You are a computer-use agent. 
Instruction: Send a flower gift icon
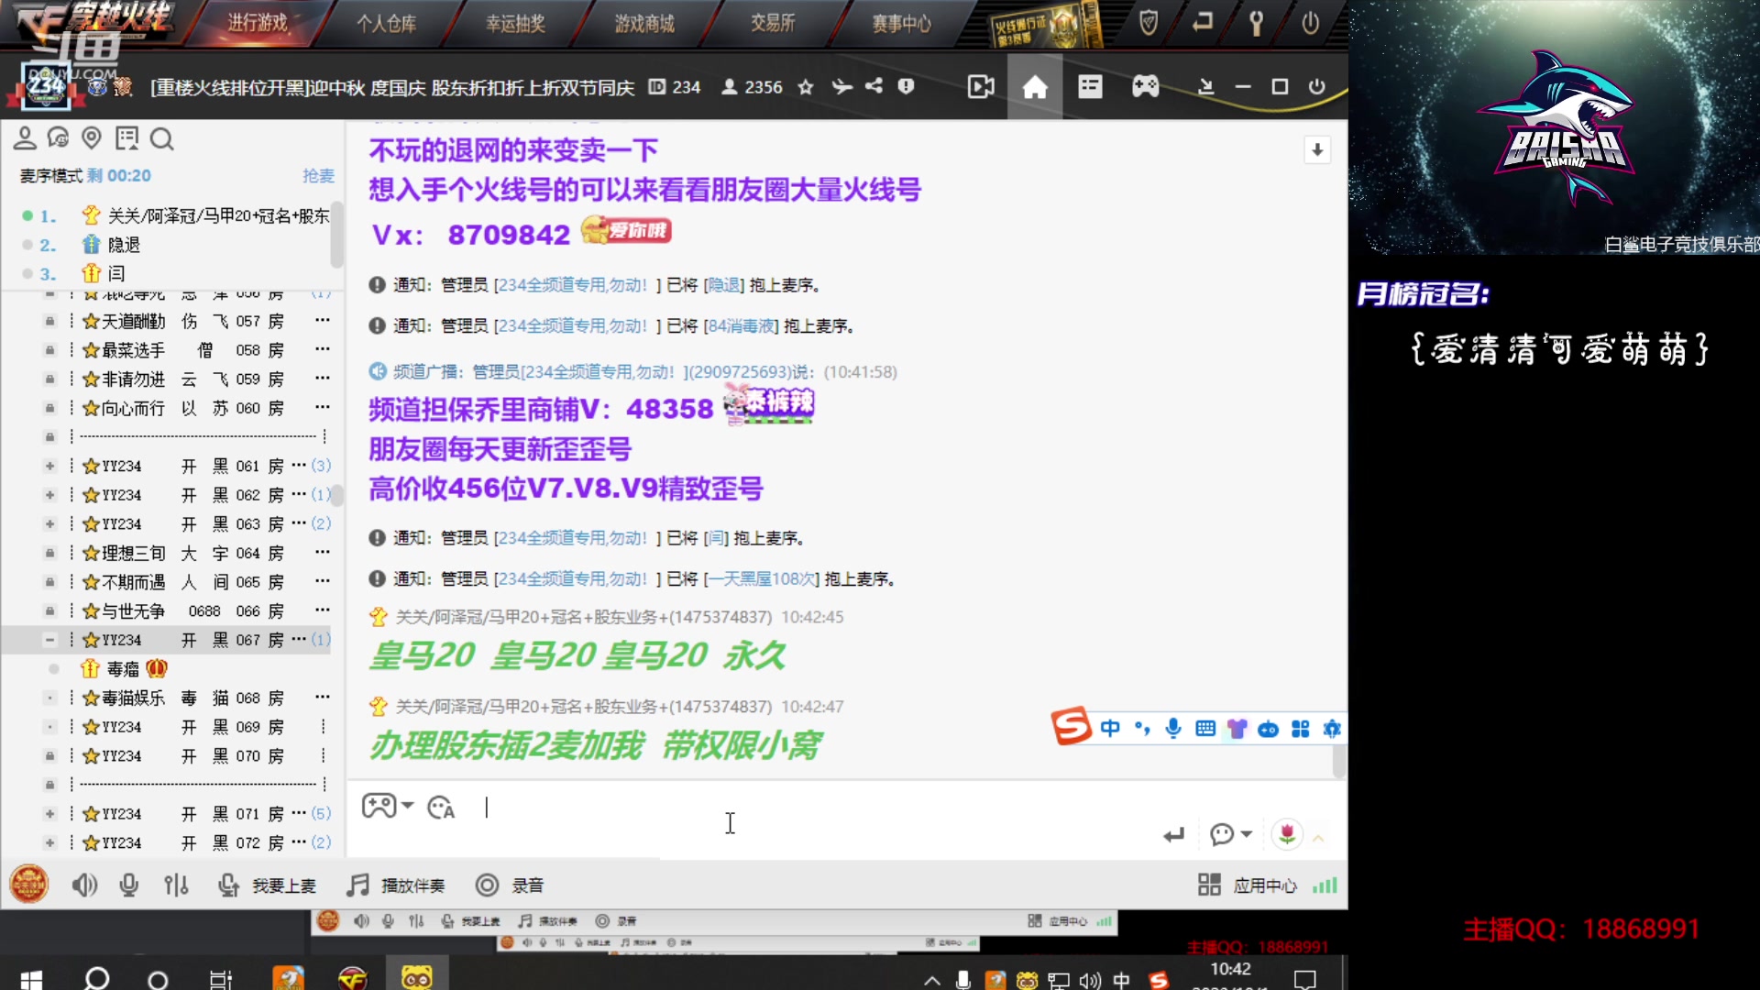(1287, 834)
